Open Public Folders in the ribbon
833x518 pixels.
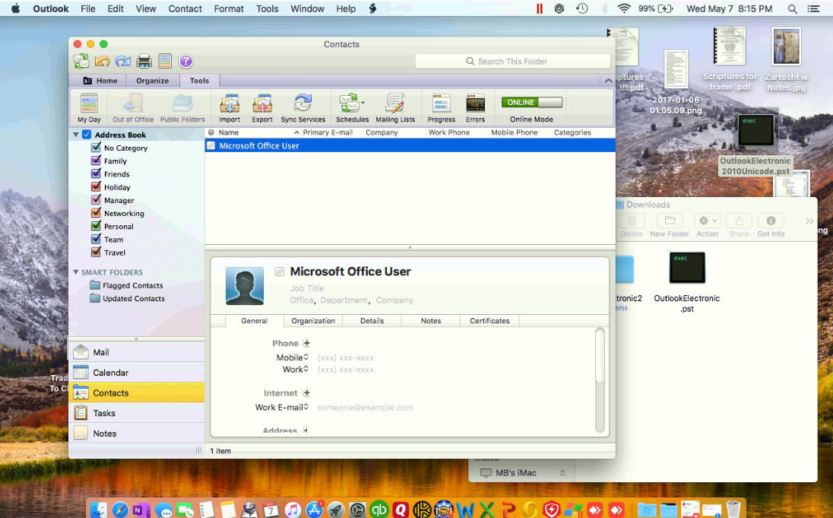coord(182,108)
